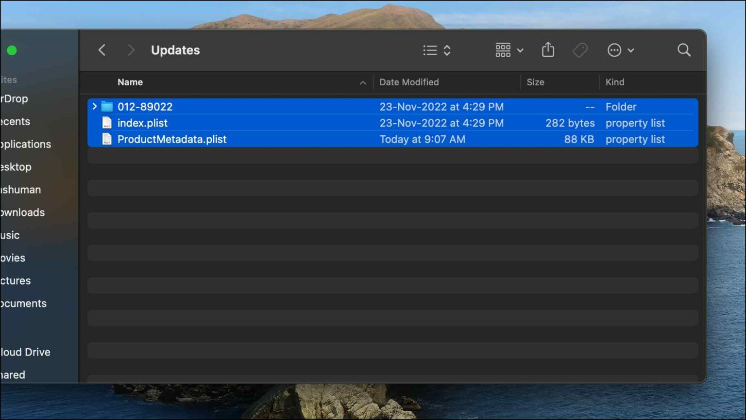The image size is (746, 420).
Task: Select the ProductMetadata.plist file
Action: (x=172, y=140)
